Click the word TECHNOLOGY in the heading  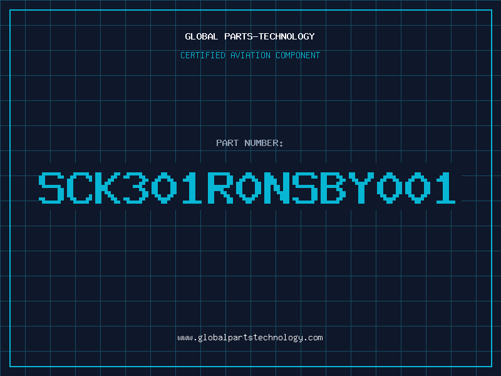tap(287, 36)
